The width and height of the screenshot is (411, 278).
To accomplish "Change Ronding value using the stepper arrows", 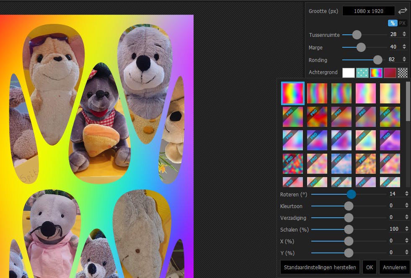I will point(404,59).
